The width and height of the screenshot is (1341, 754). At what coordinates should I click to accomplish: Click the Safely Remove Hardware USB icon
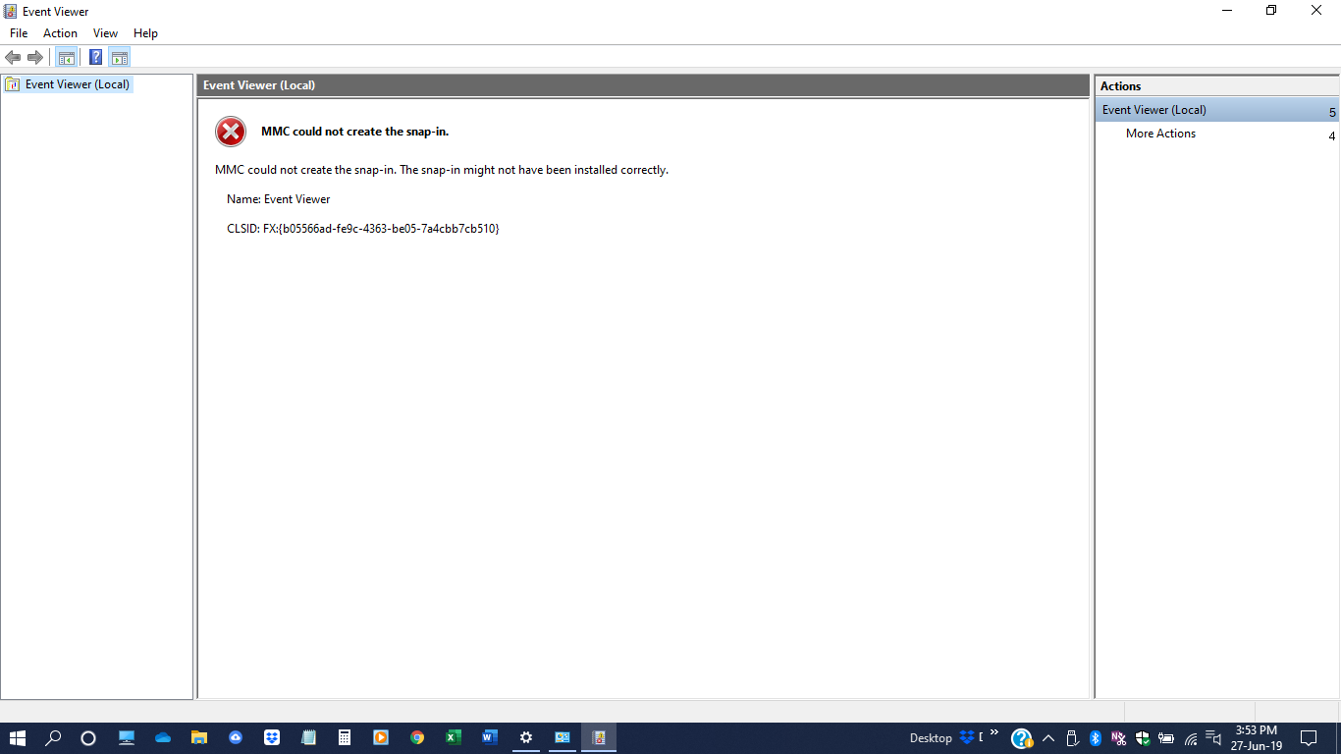tap(1072, 738)
